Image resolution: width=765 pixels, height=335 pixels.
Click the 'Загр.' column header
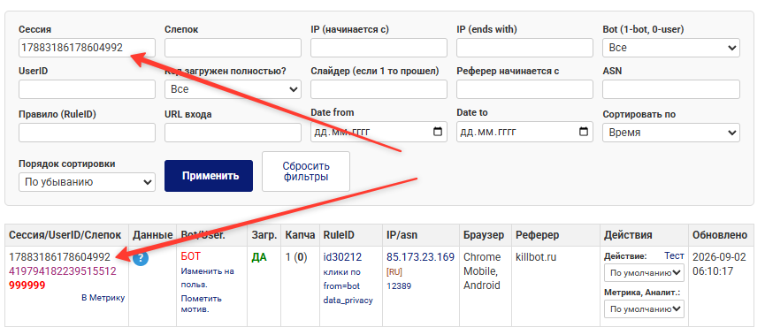tap(264, 235)
